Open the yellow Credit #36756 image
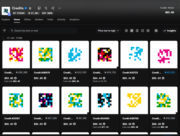Screen dimensions: 180x136 [134, 100]
